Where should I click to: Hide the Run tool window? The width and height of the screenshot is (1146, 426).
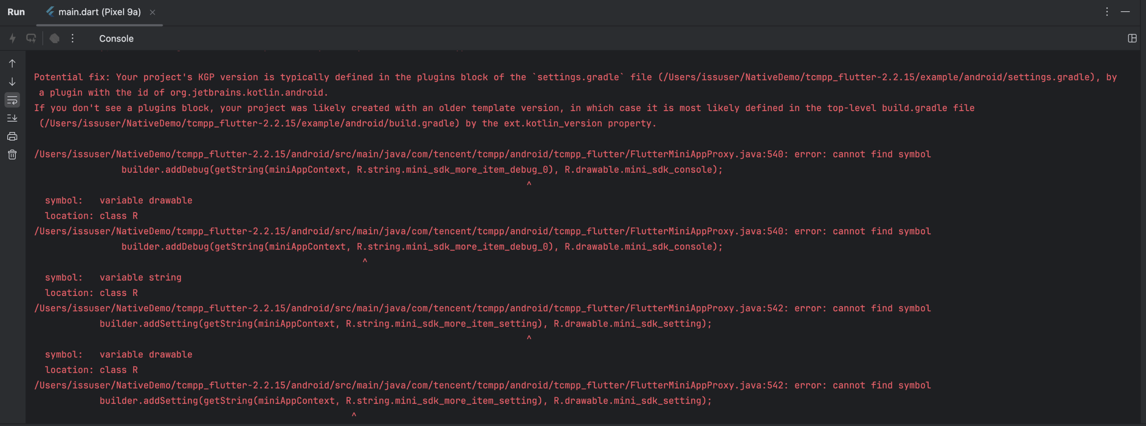[x=1125, y=12]
